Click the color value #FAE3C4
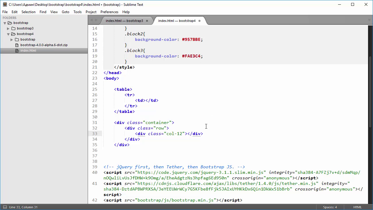 click(x=191, y=56)
